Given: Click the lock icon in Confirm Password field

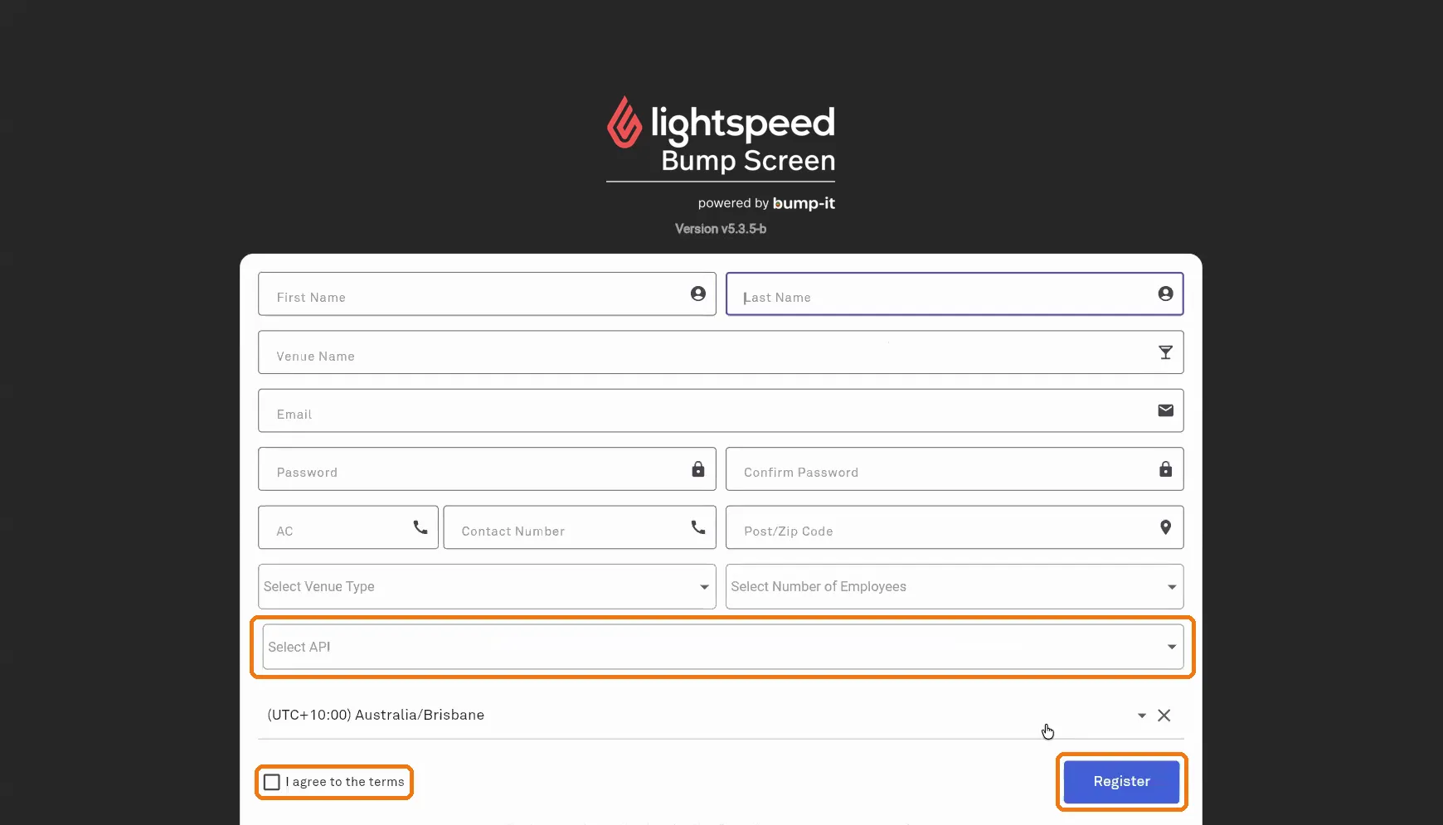Looking at the screenshot, I should click(x=1165, y=468).
